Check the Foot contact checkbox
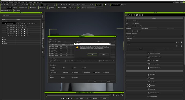Screen dimensions: 185x100 click(133, 31)
